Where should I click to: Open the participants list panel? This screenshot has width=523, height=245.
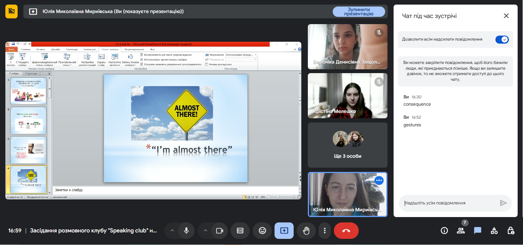tap(461, 230)
